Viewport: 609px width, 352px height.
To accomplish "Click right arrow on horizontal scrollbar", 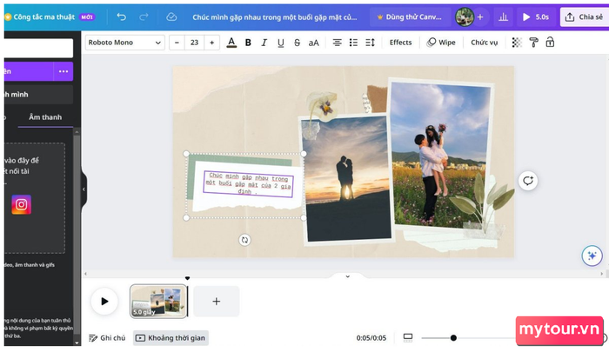I will coord(602,274).
